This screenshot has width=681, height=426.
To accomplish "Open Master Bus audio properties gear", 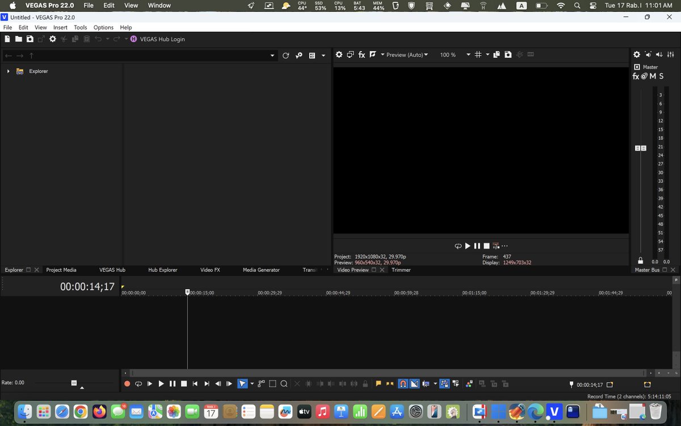I will (x=637, y=55).
